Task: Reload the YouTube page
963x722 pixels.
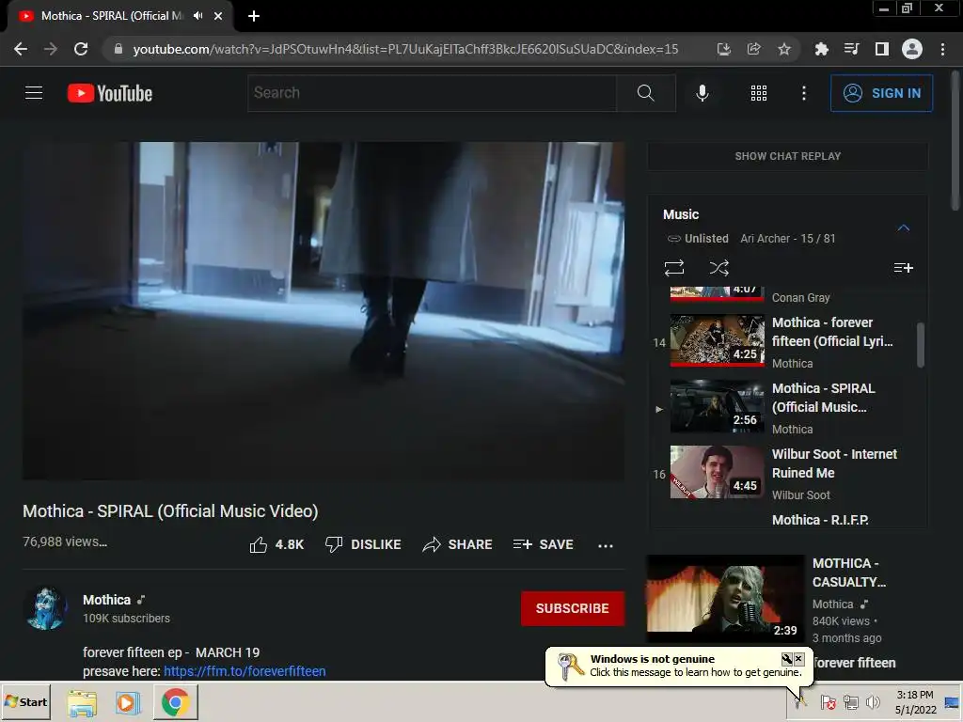Action: (81, 49)
